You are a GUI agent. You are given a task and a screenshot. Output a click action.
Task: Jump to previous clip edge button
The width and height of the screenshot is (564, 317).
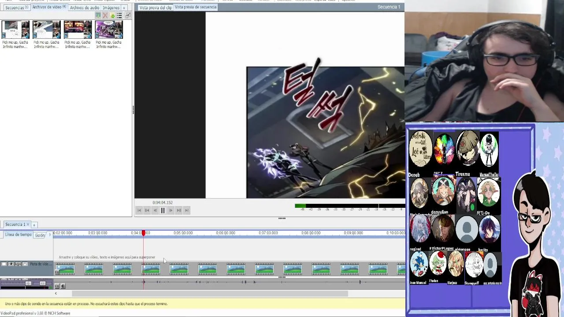click(x=147, y=210)
